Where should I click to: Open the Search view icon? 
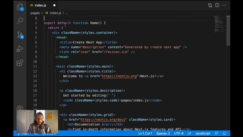[x=20, y=21]
